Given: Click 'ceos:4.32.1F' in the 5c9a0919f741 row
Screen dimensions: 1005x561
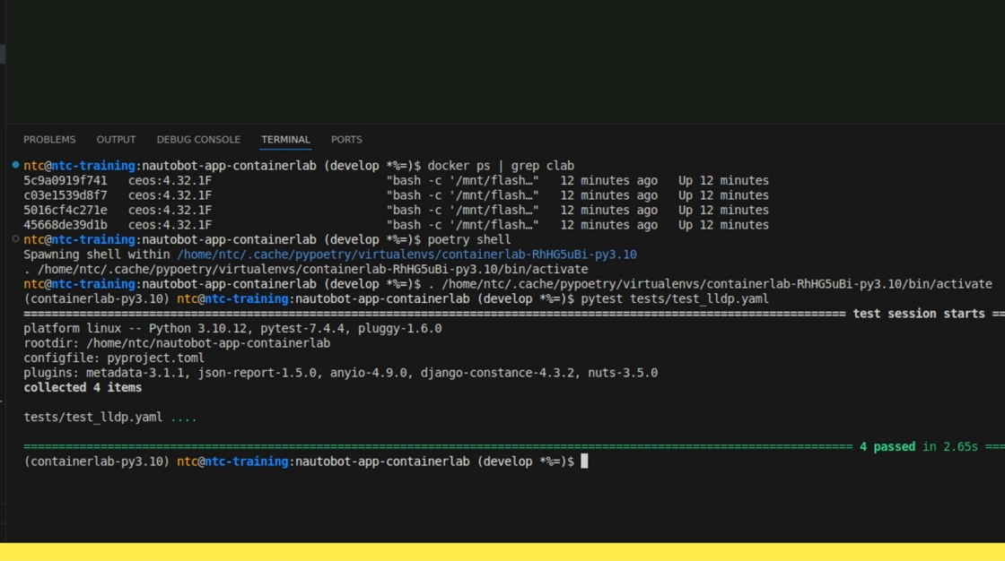Looking at the screenshot, I should [x=170, y=181].
